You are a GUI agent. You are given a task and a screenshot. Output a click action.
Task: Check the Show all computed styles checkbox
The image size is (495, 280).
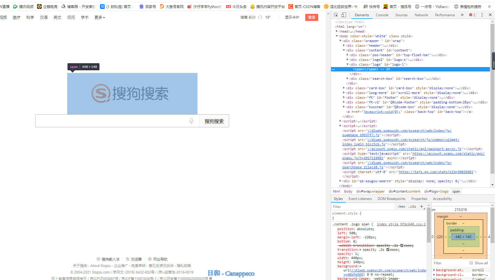471,263
